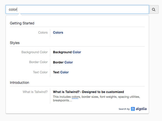Click the "Getting Started" section header
This screenshot has height=121, width=162.
[x=22, y=23]
